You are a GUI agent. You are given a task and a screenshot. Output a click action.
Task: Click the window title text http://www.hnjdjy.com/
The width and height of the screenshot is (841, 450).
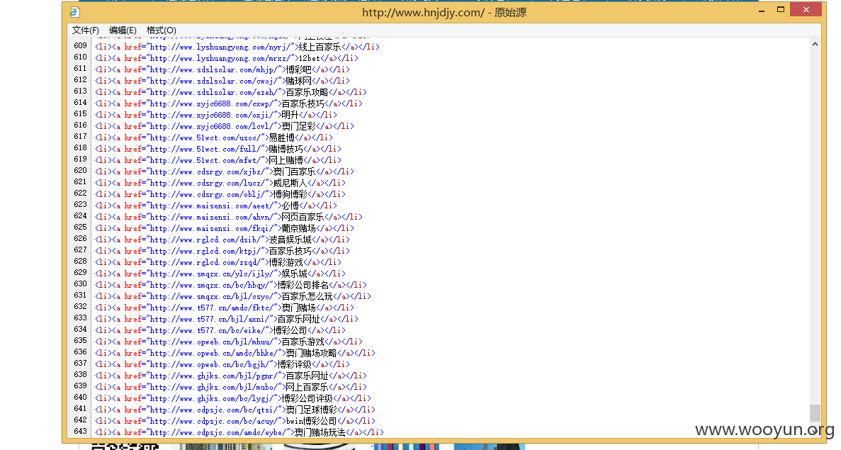tap(423, 12)
